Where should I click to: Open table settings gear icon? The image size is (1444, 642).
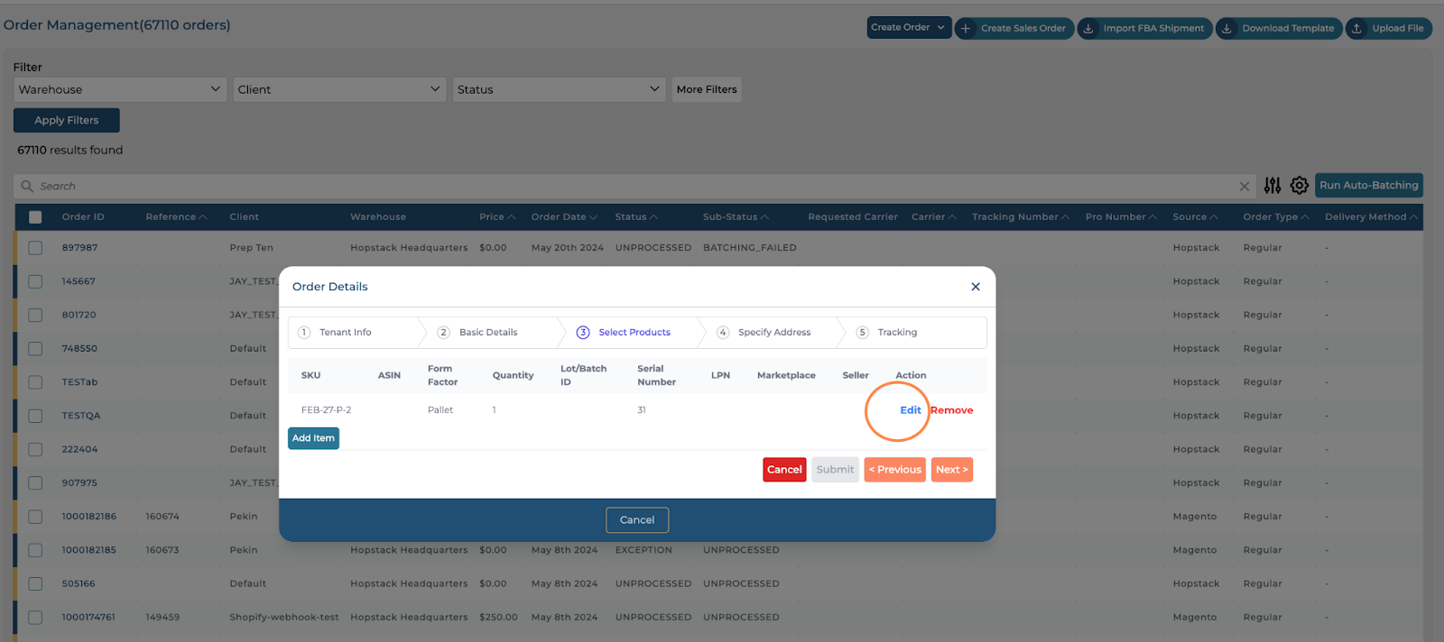tap(1299, 186)
